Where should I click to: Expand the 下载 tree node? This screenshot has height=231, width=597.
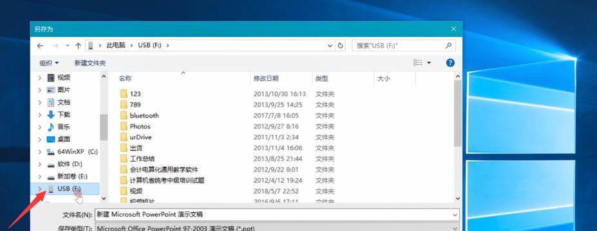coord(39,115)
